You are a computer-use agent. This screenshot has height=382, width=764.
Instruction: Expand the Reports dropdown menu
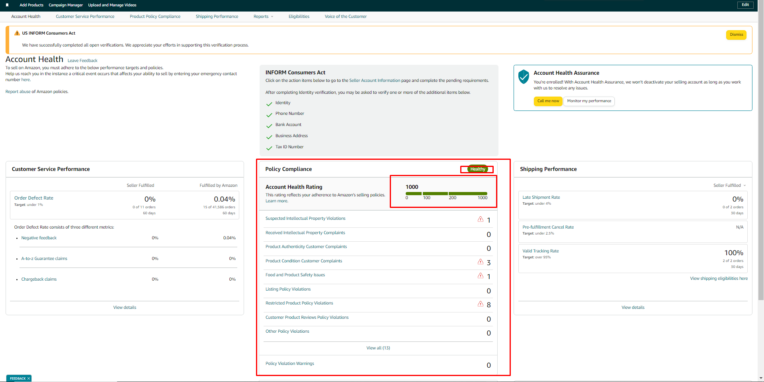tap(263, 17)
